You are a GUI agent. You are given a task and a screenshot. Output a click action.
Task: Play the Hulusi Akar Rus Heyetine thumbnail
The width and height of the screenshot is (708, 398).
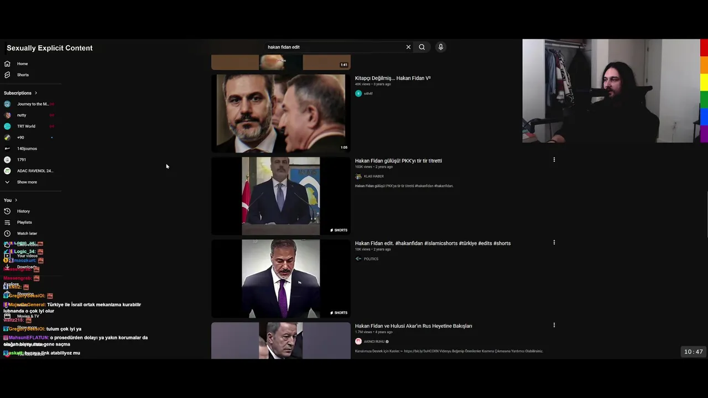pyautogui.click(x=281, y=341)
